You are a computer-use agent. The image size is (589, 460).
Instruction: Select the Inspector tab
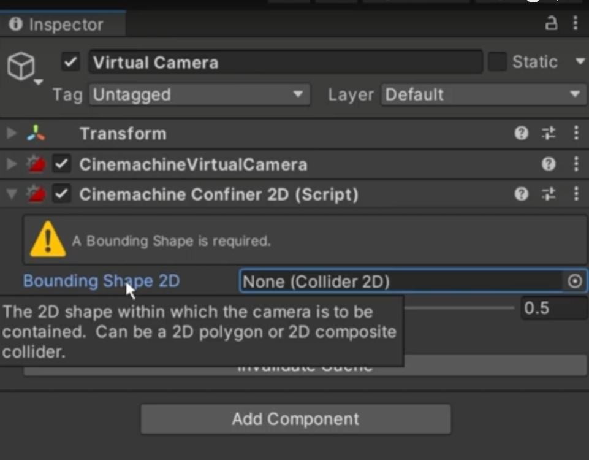pyautogui.click(x=63, y=25)
